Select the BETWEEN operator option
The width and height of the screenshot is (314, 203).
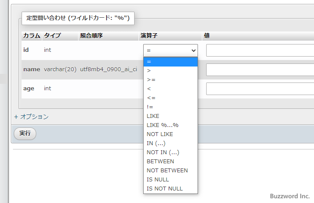[170, 161]
